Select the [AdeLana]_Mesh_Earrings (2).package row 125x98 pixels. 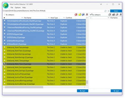pos(44,71)
